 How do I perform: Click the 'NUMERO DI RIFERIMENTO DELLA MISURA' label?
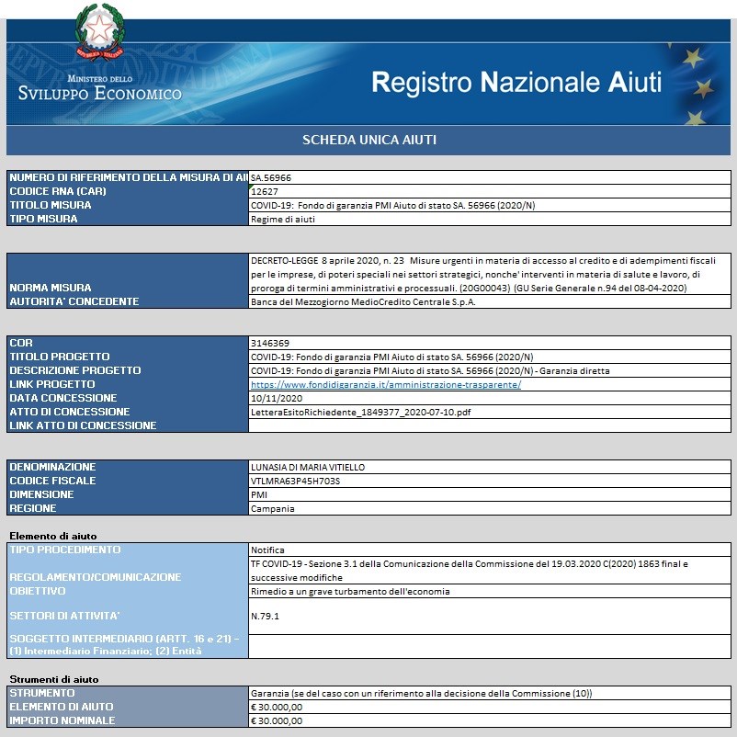pos(129,177)
